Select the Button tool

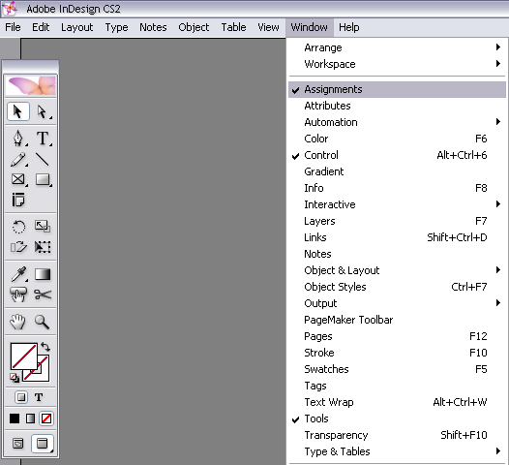(18, 294)
